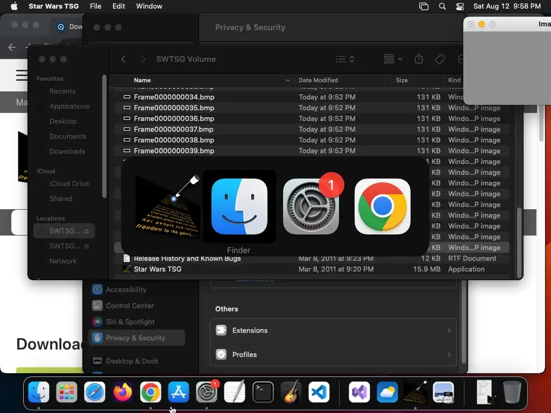
Task: Select Google Chrome in app switcher
Action: click(383, 206)
